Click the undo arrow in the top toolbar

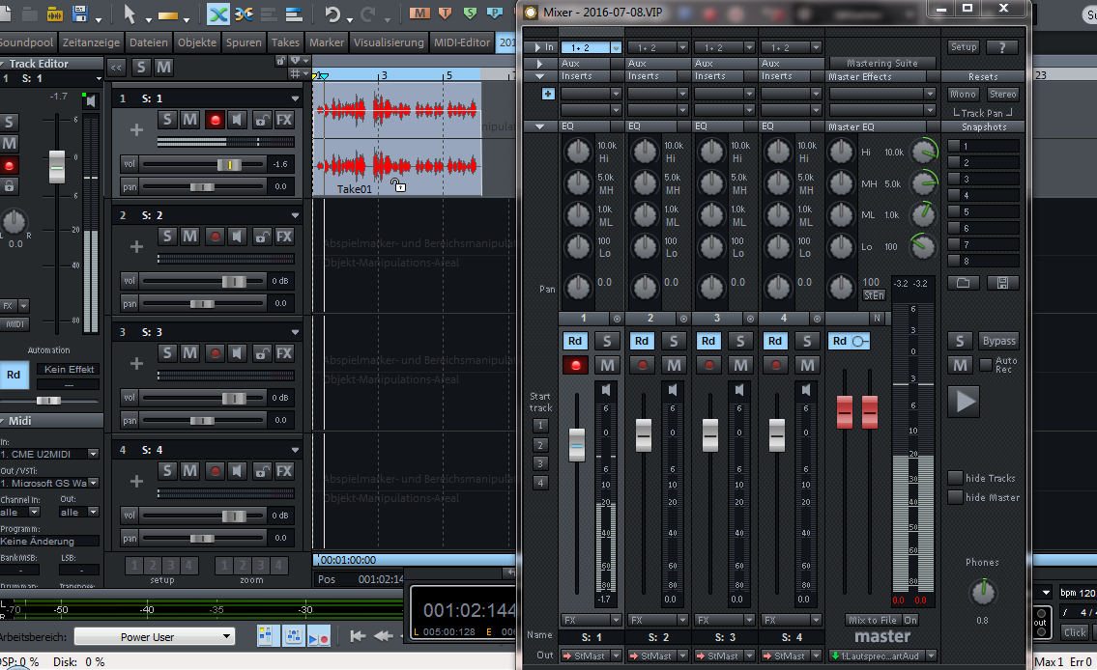click(332, 14)
